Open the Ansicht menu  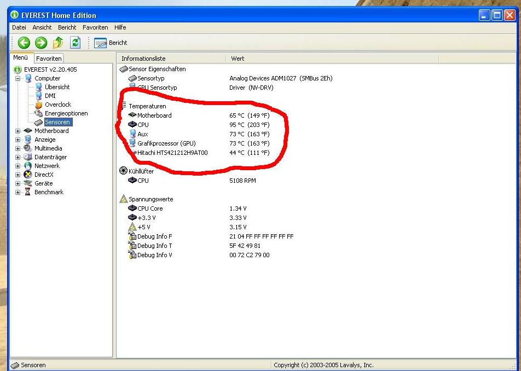[x=42, y=27]
